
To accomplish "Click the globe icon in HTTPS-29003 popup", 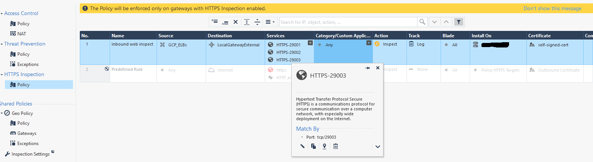I will pyautogui.click(x=301, y=75).
